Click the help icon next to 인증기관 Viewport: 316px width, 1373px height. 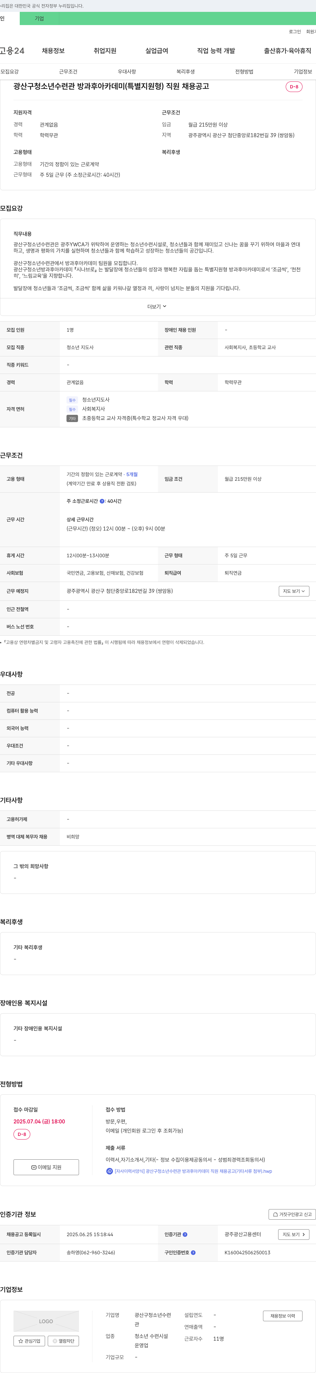[x=185, y=1235]
